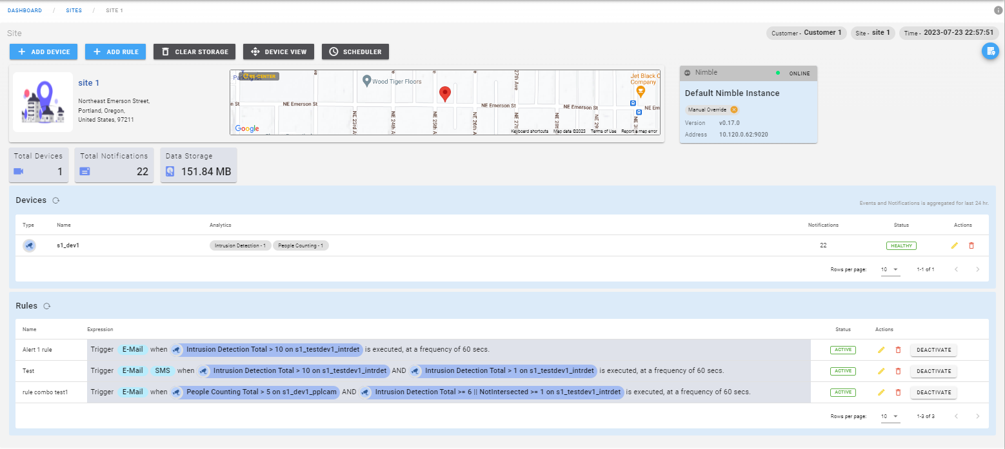
Task: Deactivate the Alert 1 rule
Action: click(933, 350)
